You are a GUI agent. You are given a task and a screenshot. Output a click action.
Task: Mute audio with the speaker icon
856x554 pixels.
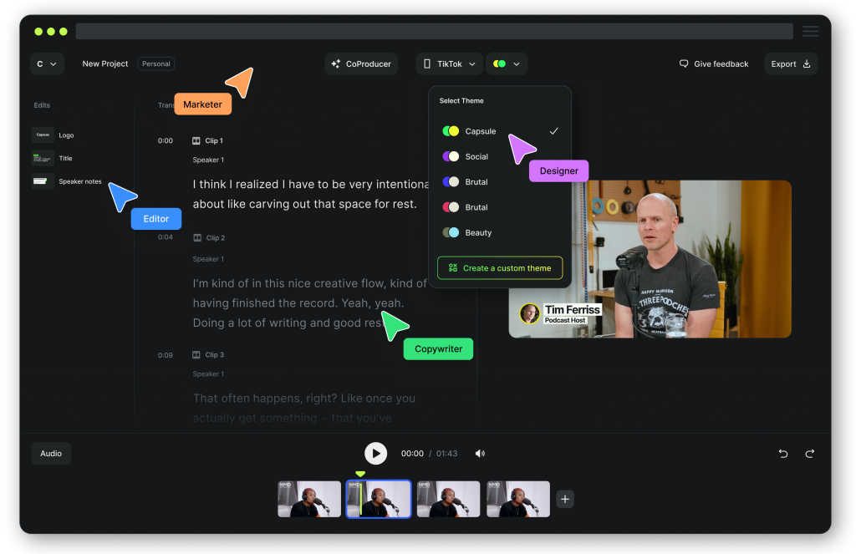[x=480, y=453]
